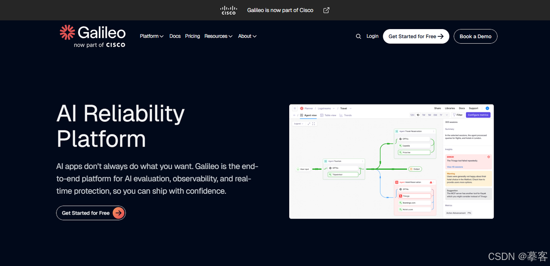550x266 pixels.
Task: Select the Tripadvisor tool node
Action: pos(343,174)
